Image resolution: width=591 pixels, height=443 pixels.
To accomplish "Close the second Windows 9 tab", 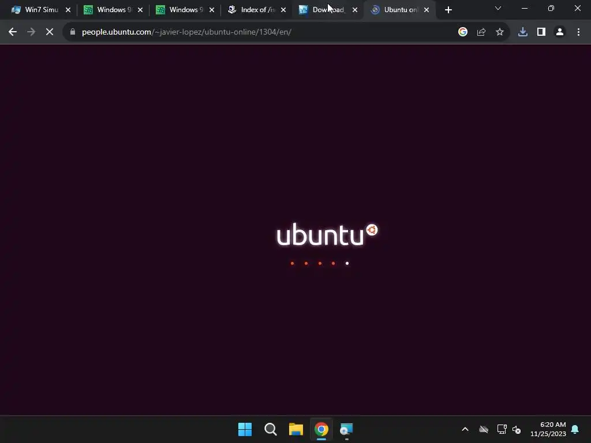I will [212, 10].
